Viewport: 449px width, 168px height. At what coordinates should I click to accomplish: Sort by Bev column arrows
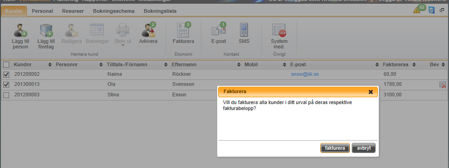(x=443, y=65)
